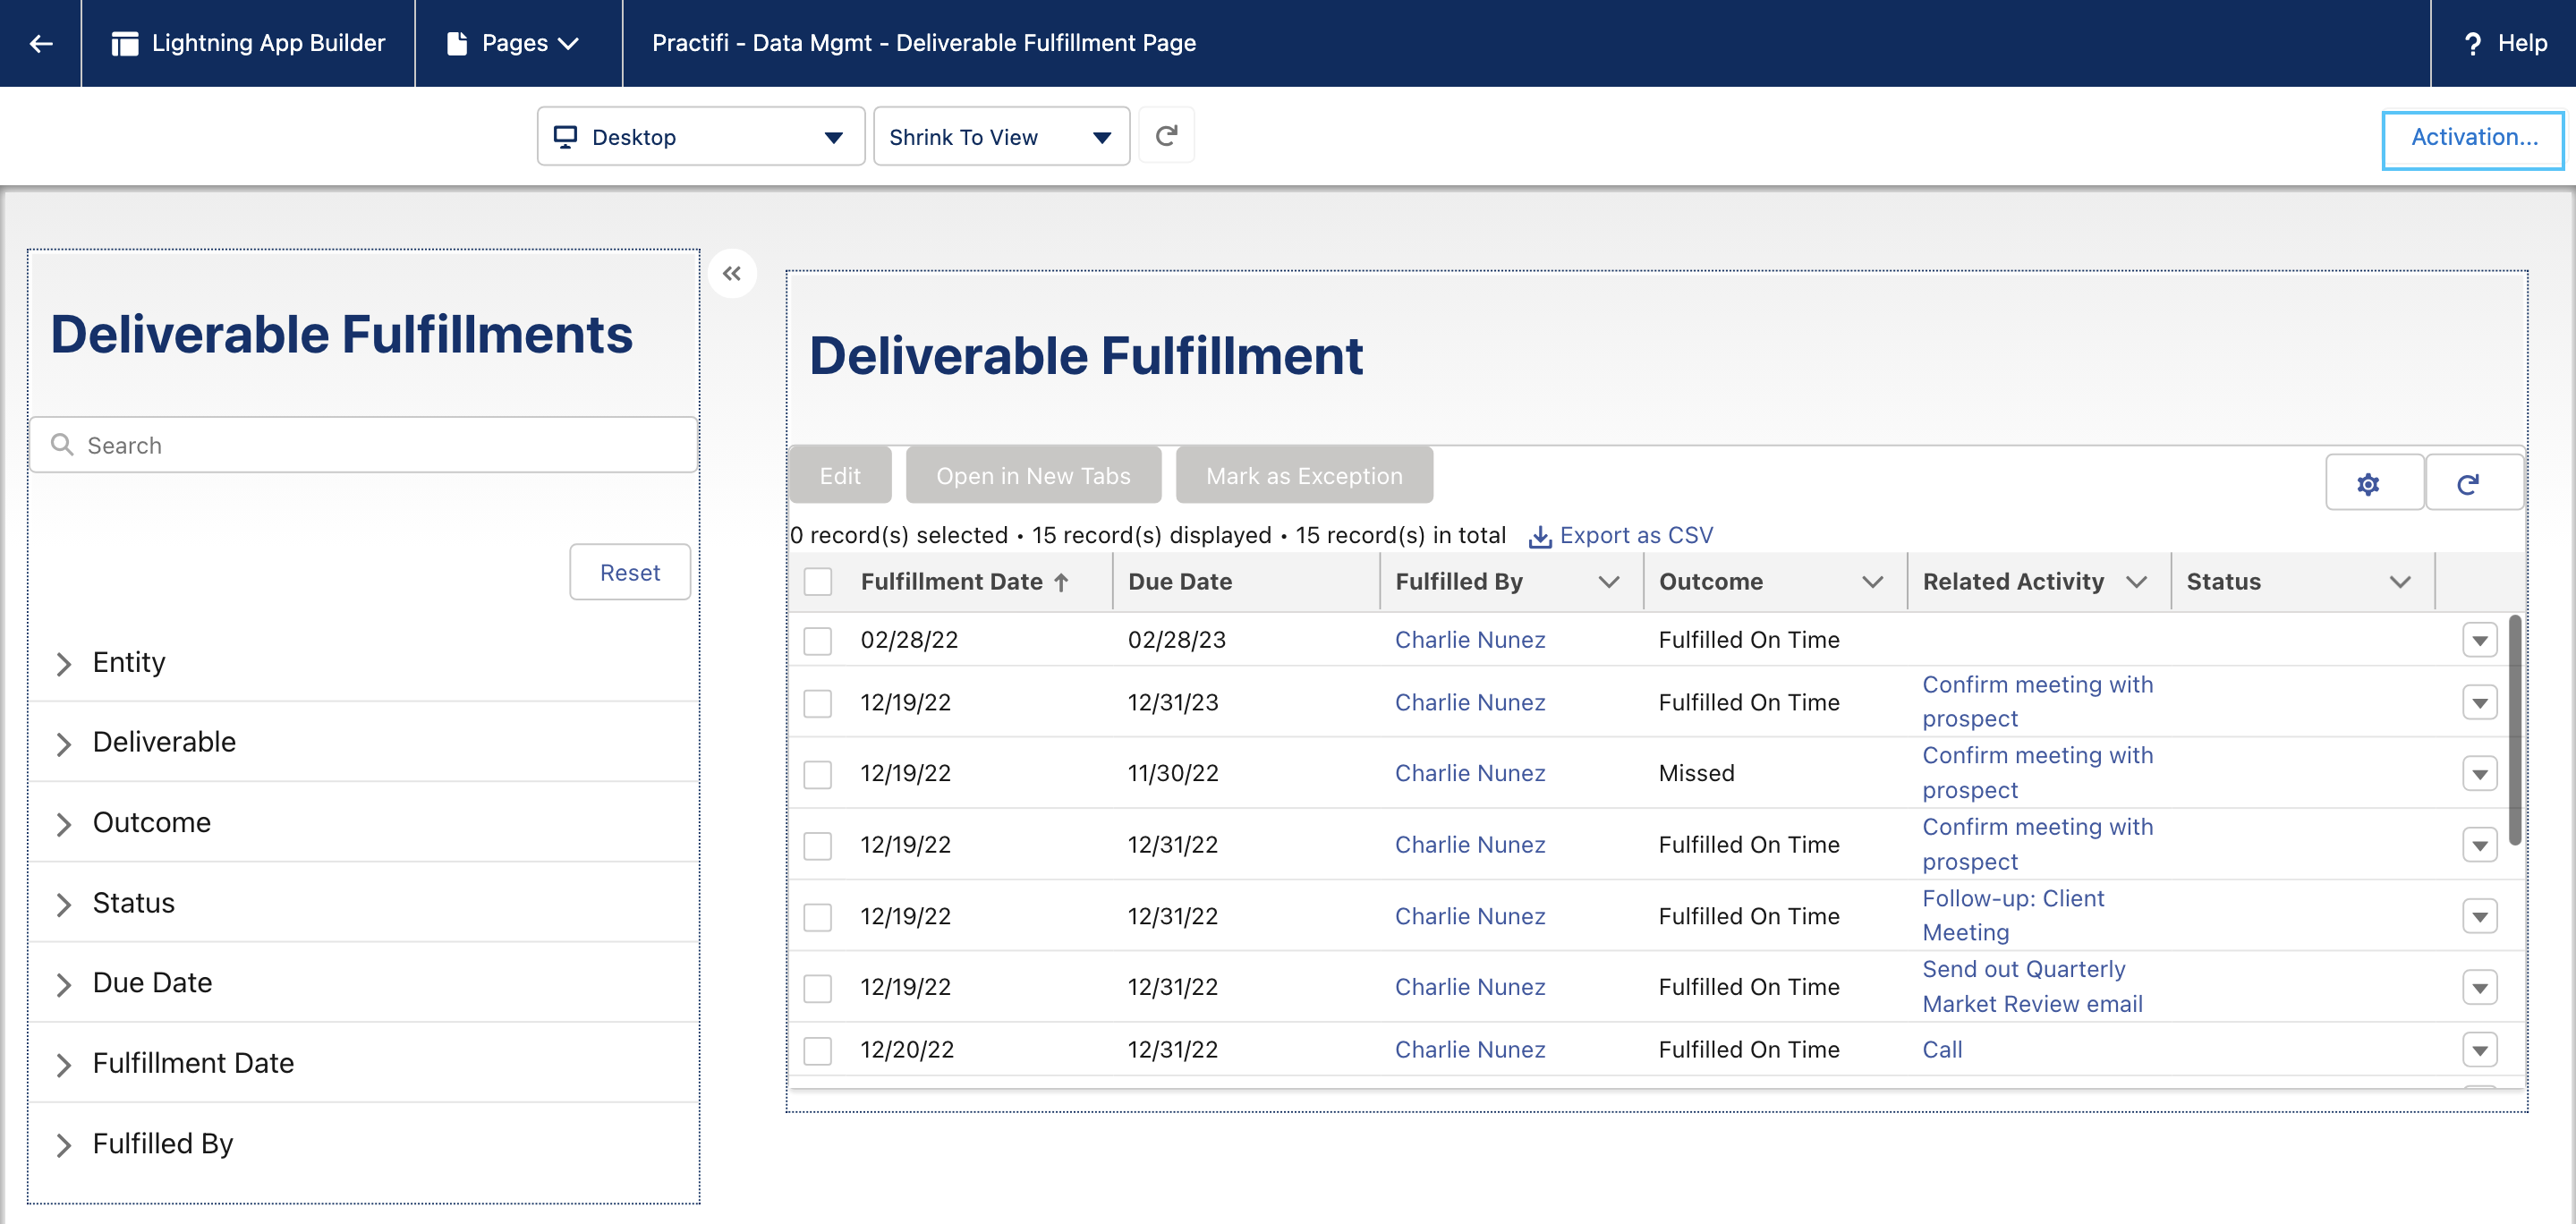The height and width of the screenshot is (1224, 2576).
Task: Open the Related Activity column menu chevron
Action: point(2136,582)
